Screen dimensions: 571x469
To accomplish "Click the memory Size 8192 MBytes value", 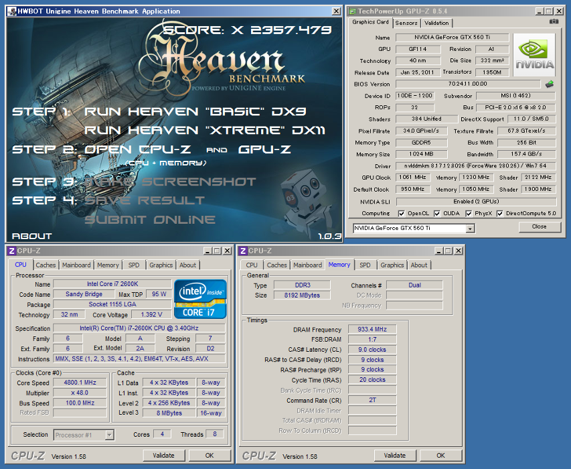I will (x=302, y=295).
